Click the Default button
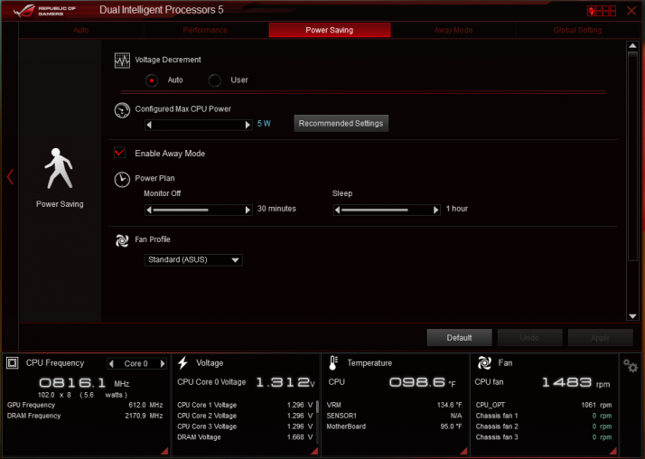Viewport: 645px width, 459px height. coord(460,338)
